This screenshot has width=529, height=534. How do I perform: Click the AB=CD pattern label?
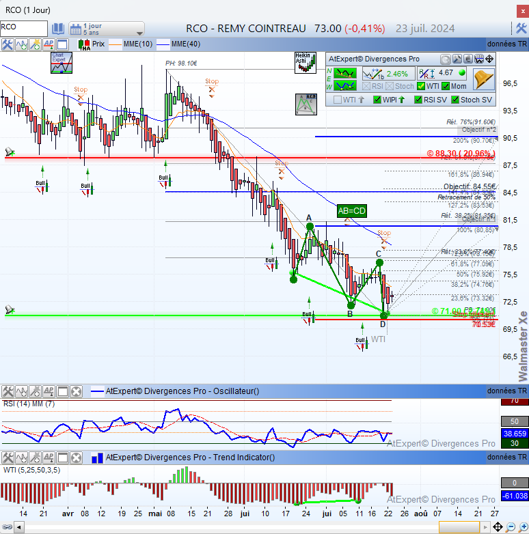point(352,211)
